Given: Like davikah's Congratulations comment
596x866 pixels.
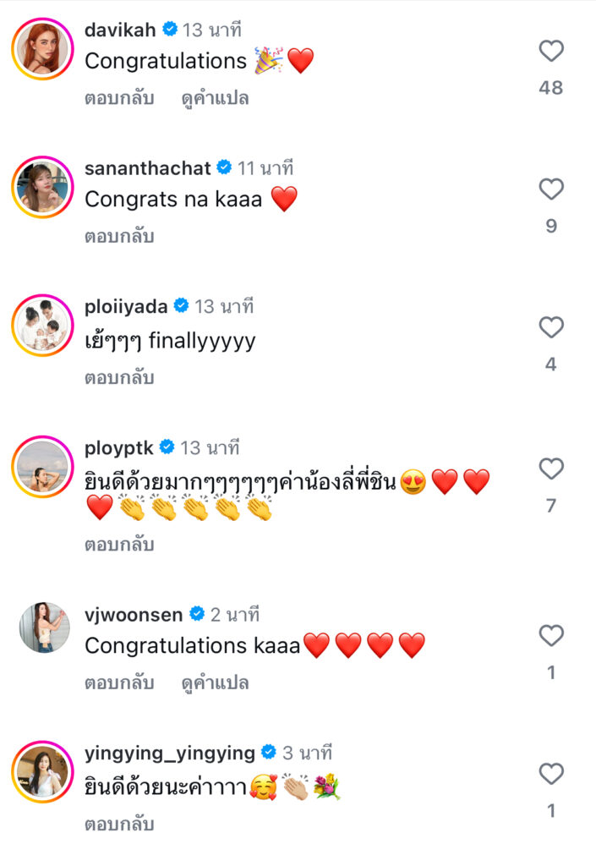Looking at the screenshot, I should tap(551, 52).
